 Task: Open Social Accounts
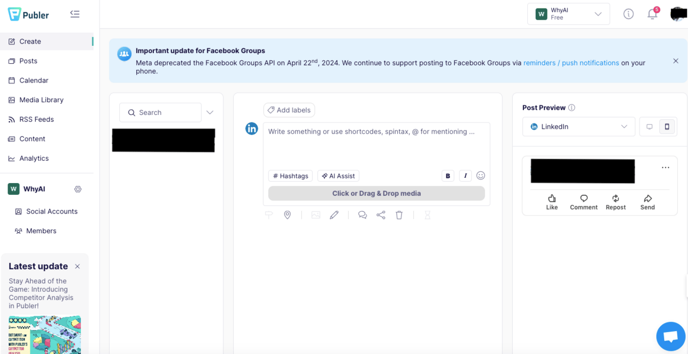47,211
